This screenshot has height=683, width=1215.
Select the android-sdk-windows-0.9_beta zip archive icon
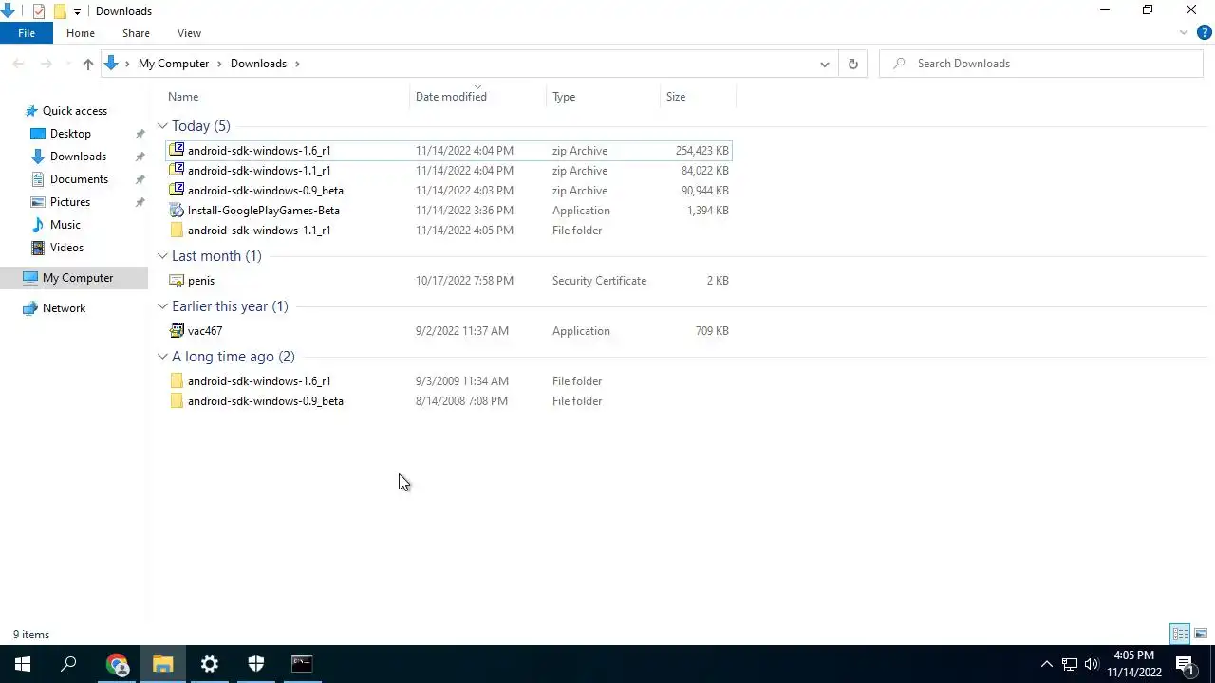pyautogui.click(x=176, y=190)
